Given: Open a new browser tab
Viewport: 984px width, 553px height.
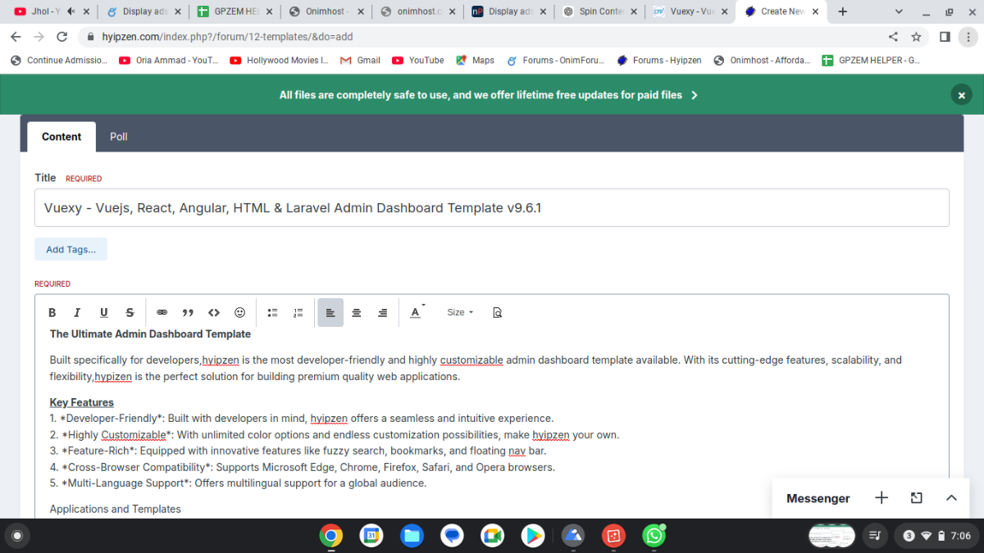Looking at the screenshot, I should click(x=842, y=11).
